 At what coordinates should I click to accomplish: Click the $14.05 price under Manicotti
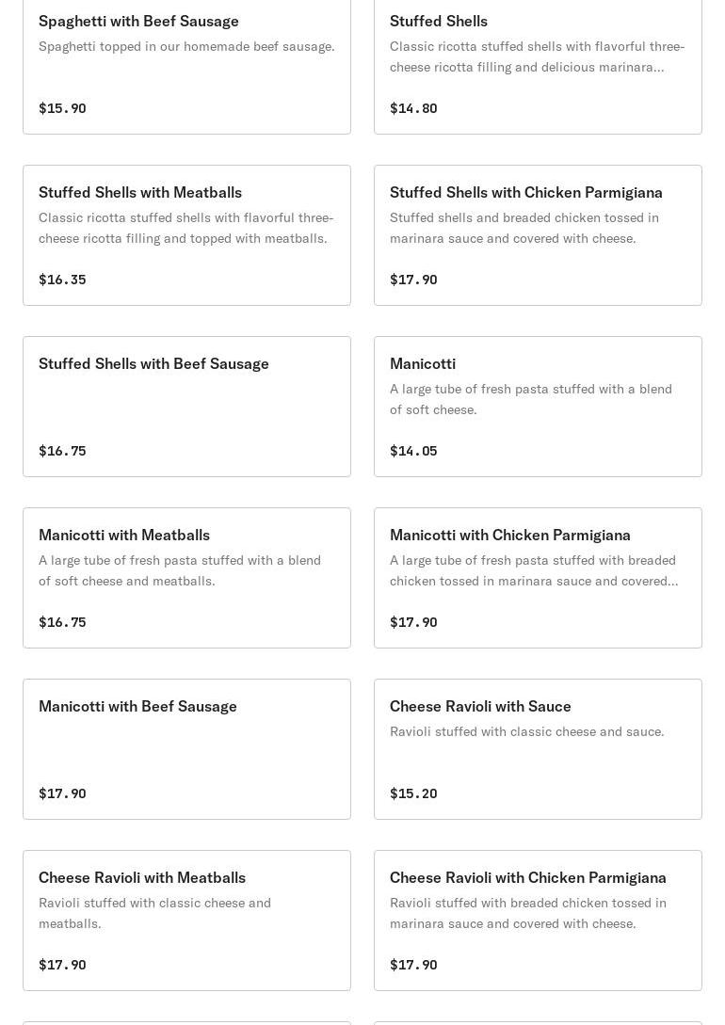pyautogui.click(x=413, y=451)
